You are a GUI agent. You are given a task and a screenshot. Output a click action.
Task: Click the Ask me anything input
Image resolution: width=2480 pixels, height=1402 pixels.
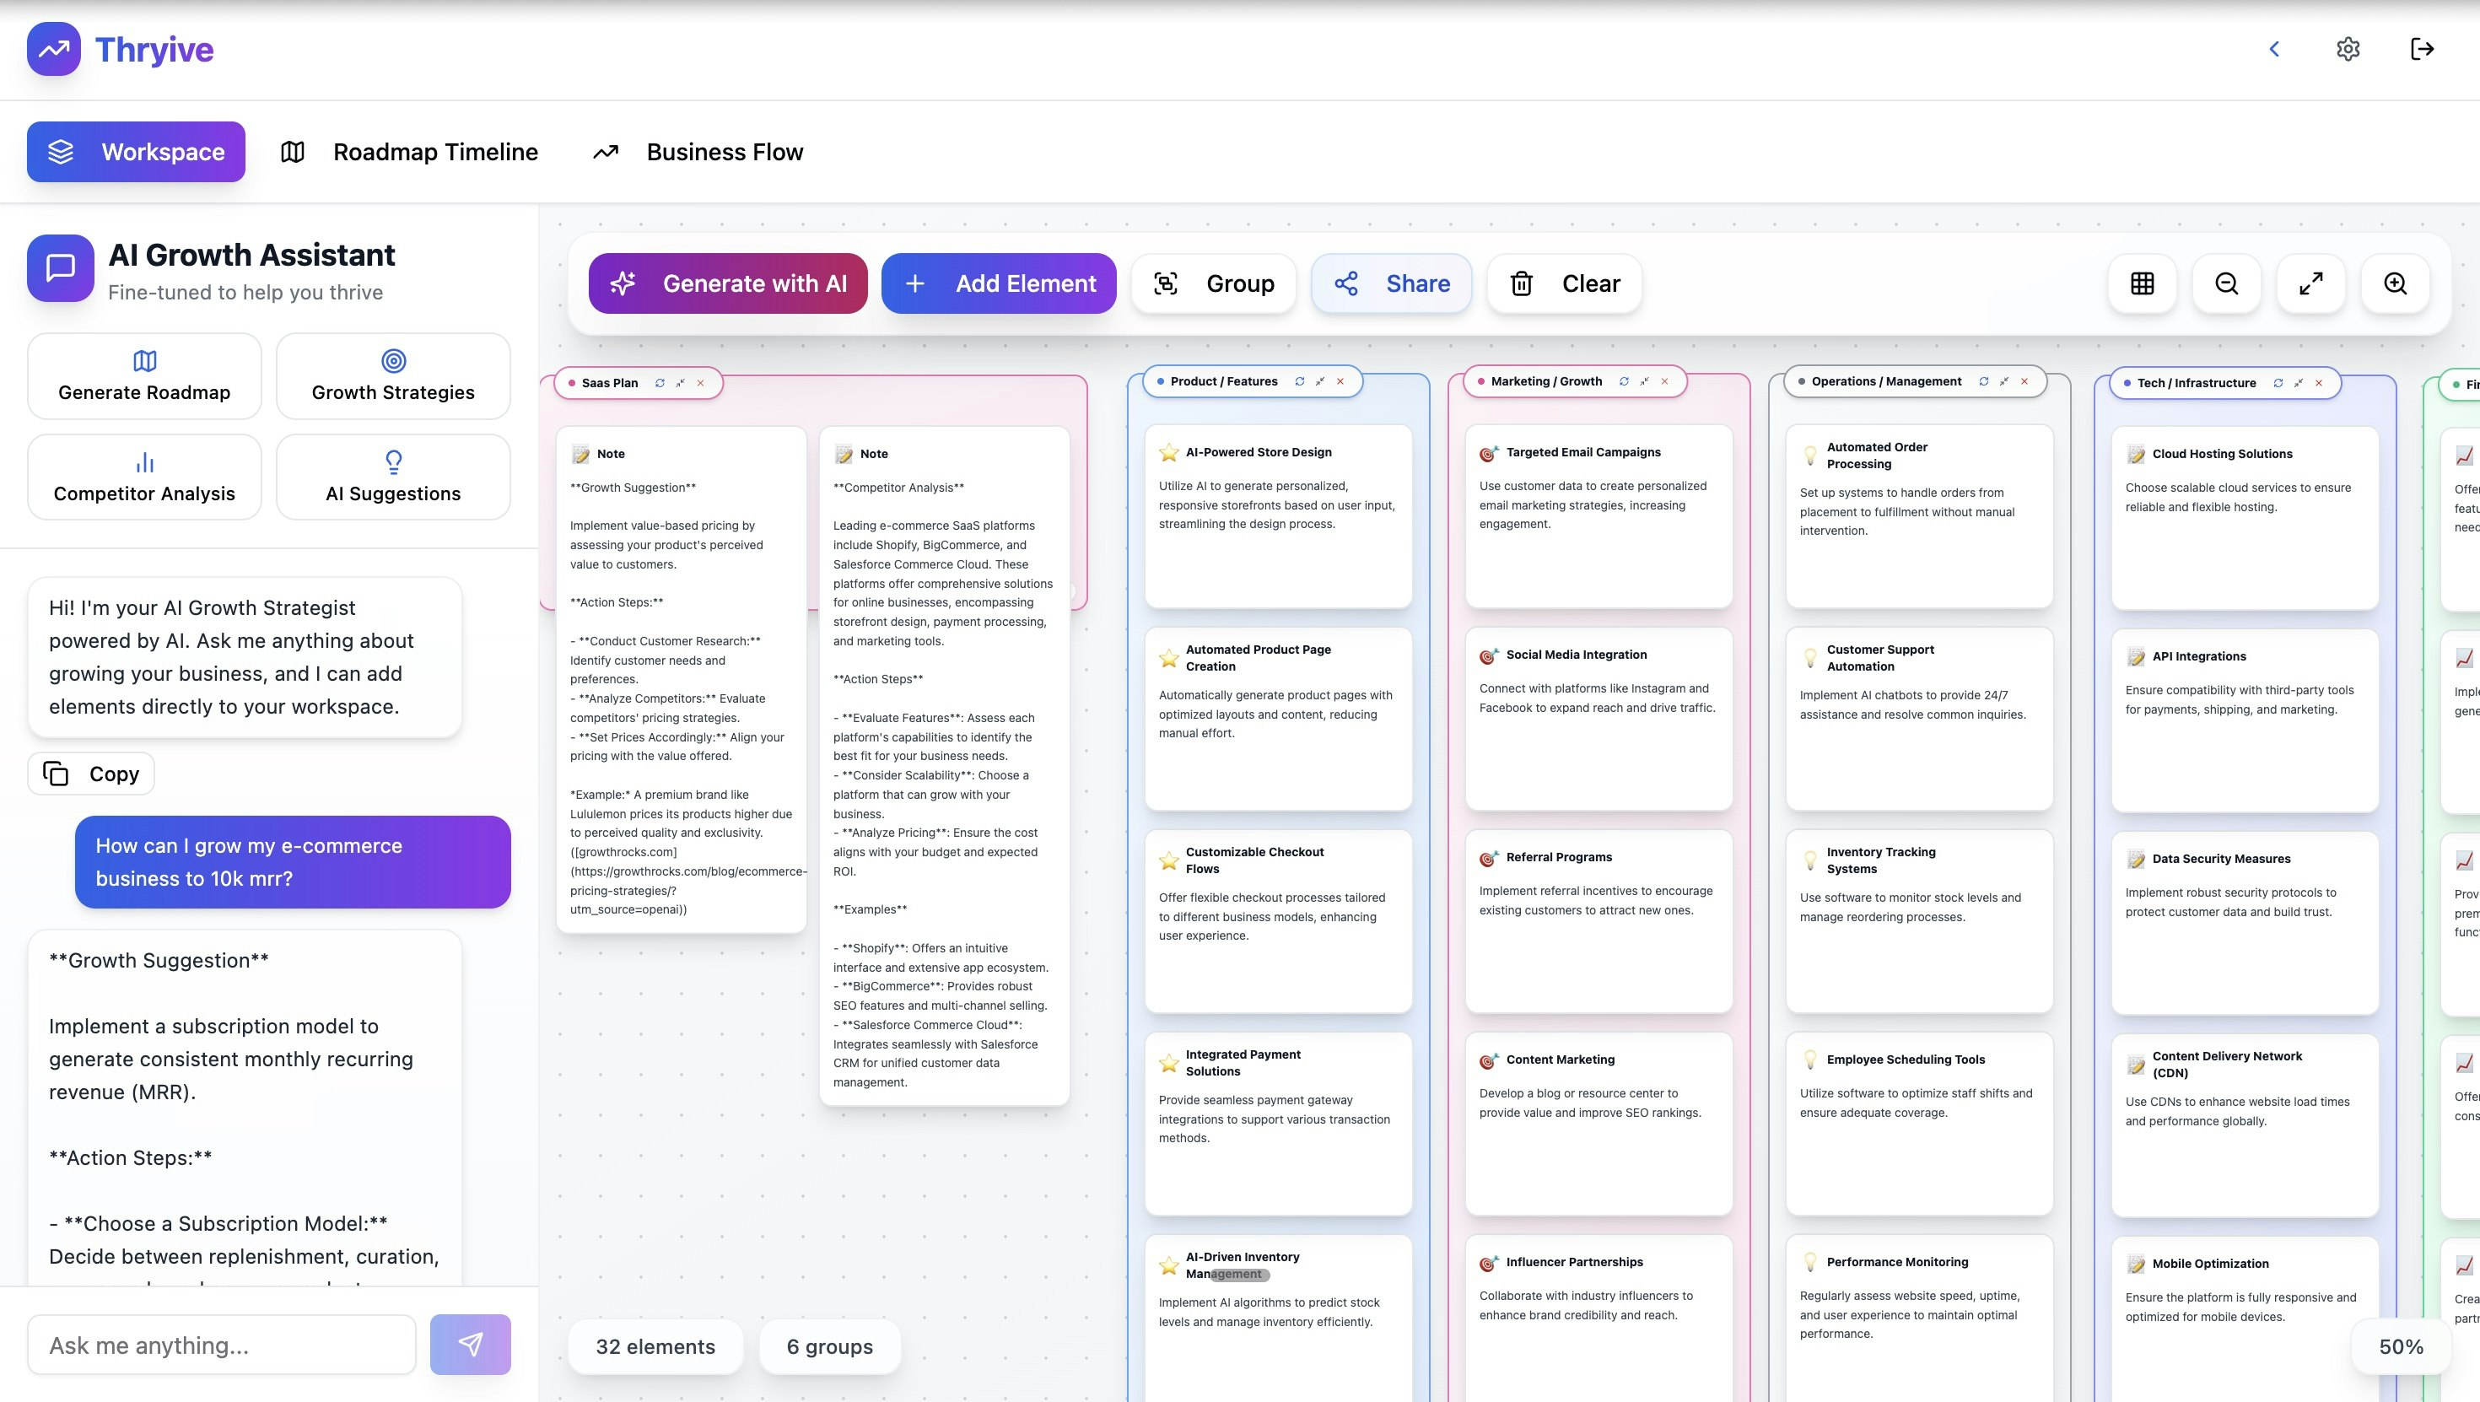pyautogui.click(x=221, y=1345)
